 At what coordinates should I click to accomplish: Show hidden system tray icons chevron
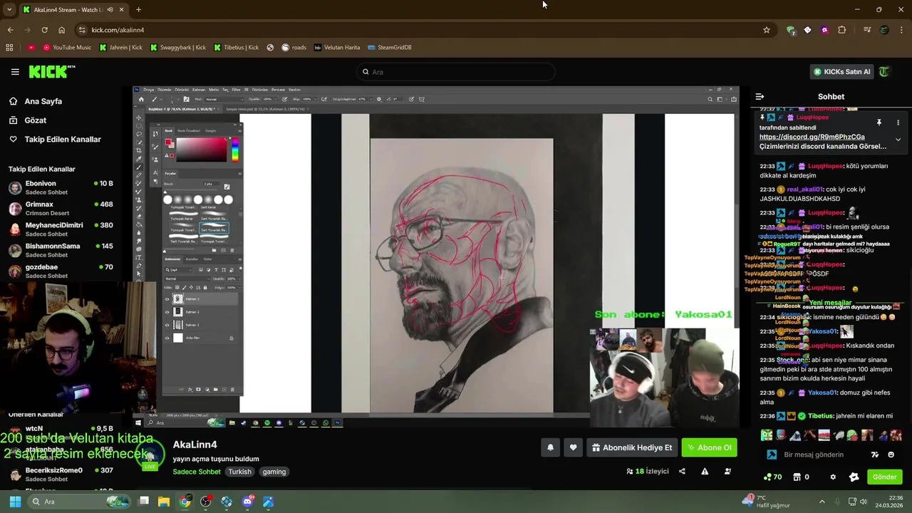click(x=822, y=502)
